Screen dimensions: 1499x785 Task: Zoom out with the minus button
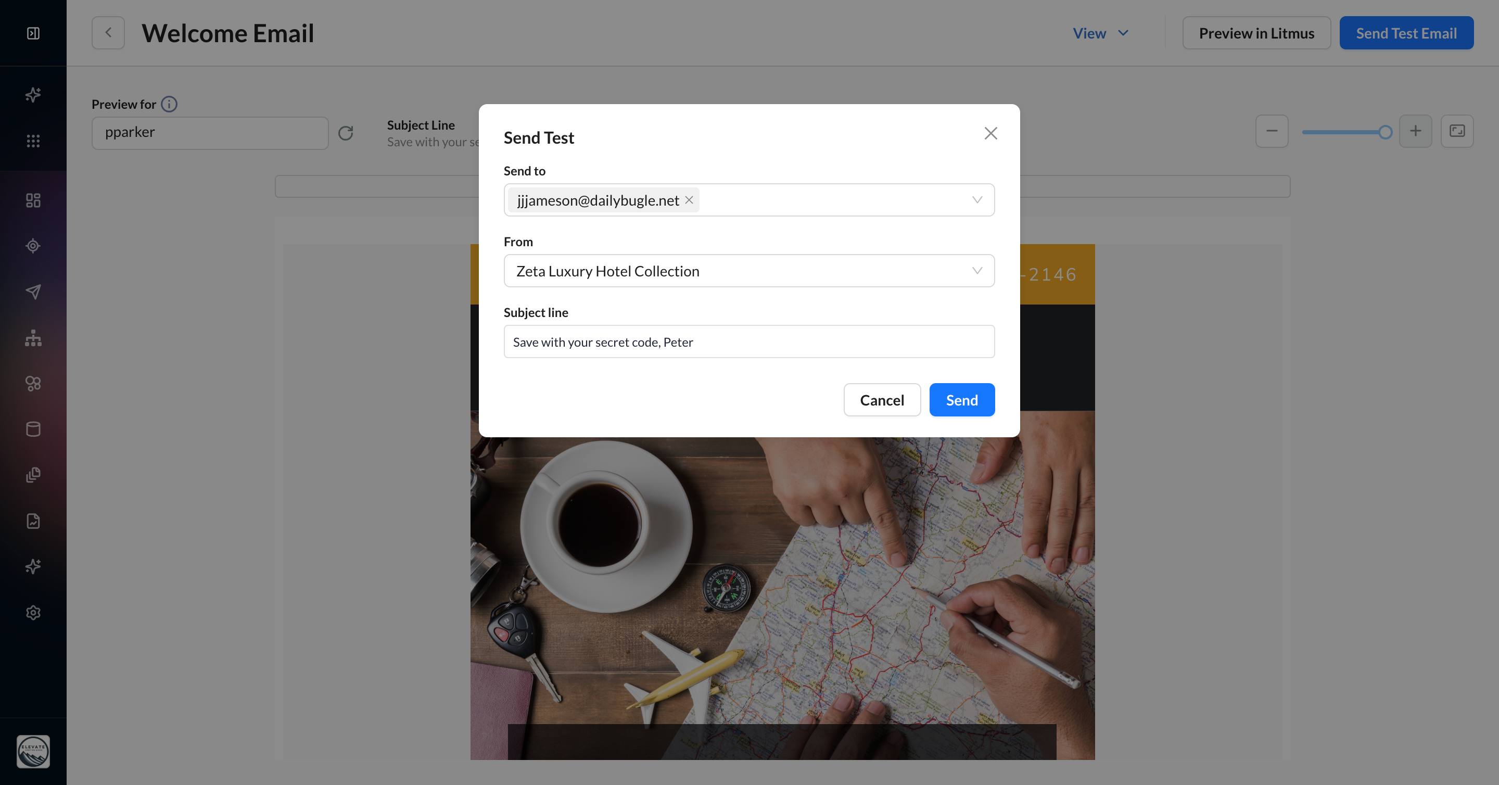click(x=1272, y=132)
